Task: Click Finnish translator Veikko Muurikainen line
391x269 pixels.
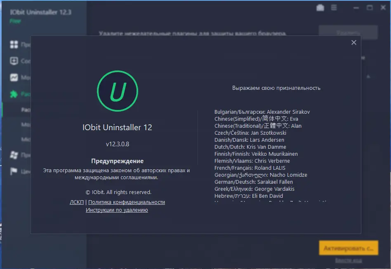Action: click(256, 154)
